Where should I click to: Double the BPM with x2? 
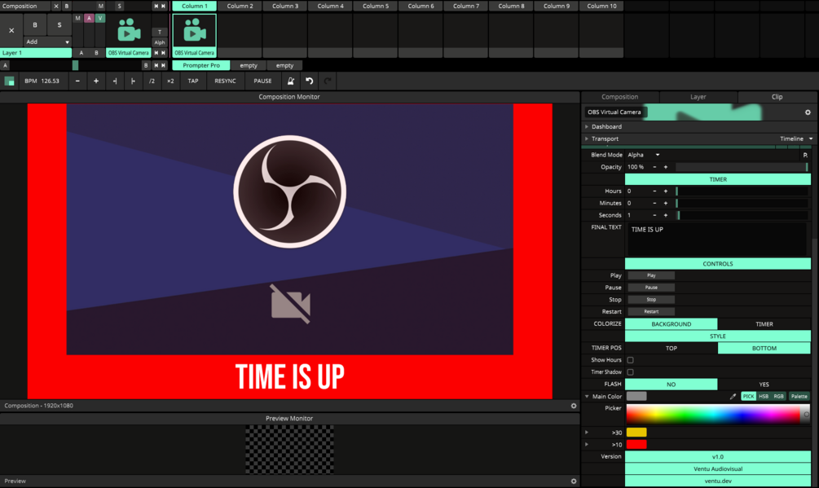pos(170,81)
